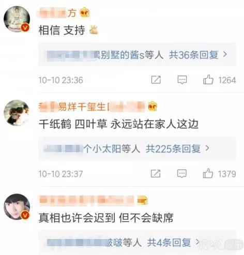The height and width of the screenshot is (255, 244).
Task: Repost the 千纸鹤 四叶草 comment
Action: click(156, 173)
